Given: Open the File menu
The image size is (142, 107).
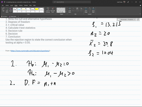Looking at the screenshot, I should click(3, 5).
